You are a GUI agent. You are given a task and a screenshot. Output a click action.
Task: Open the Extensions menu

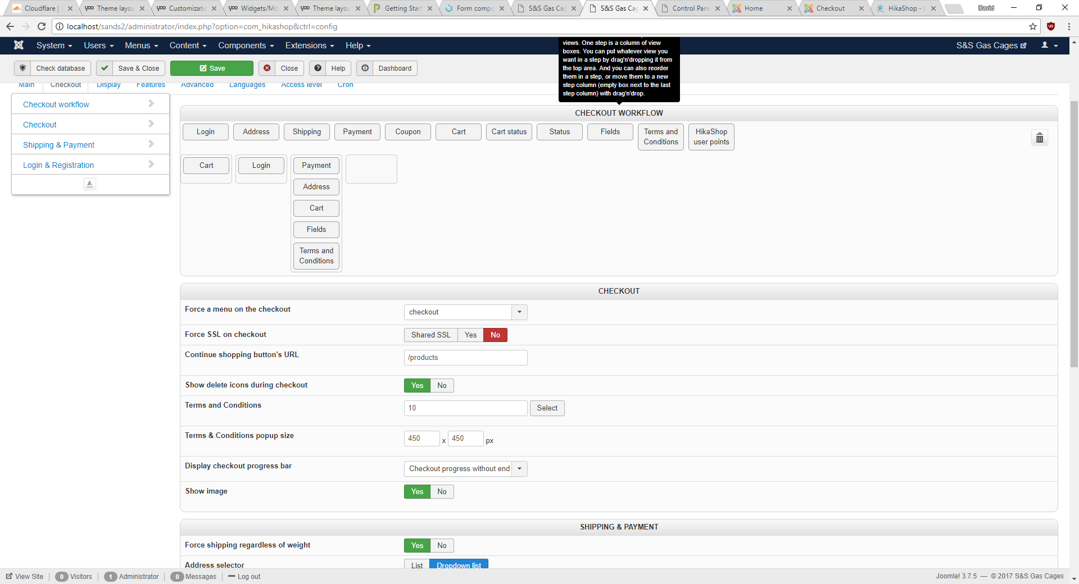(x=310, y=45)
